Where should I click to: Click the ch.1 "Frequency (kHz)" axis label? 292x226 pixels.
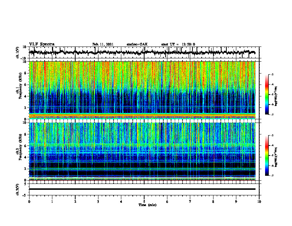pos(20,86)
